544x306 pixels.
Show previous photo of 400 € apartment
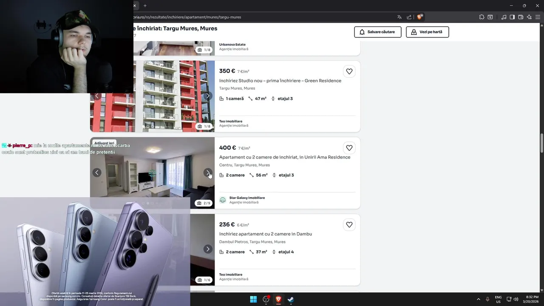tap(97, 173)
